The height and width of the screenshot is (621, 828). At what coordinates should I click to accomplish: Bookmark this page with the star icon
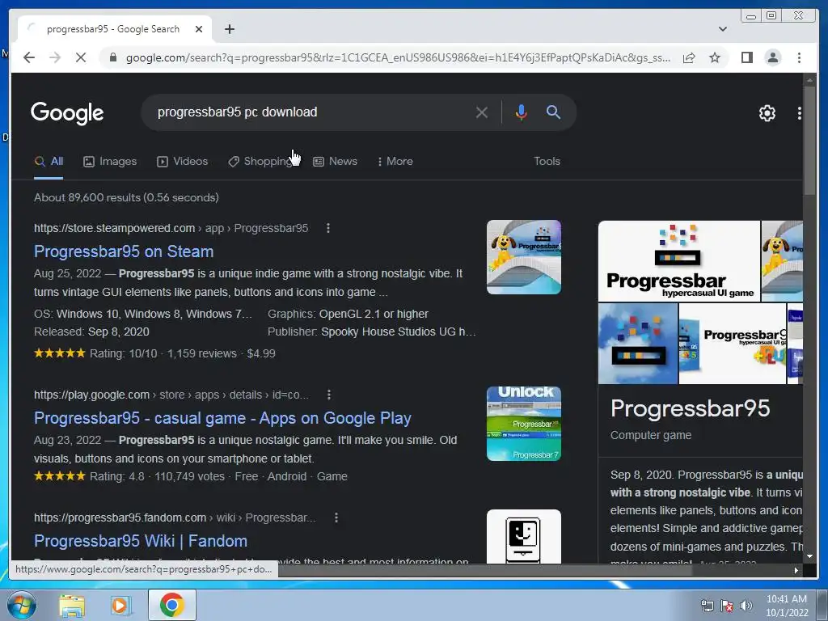coord(715,57)
